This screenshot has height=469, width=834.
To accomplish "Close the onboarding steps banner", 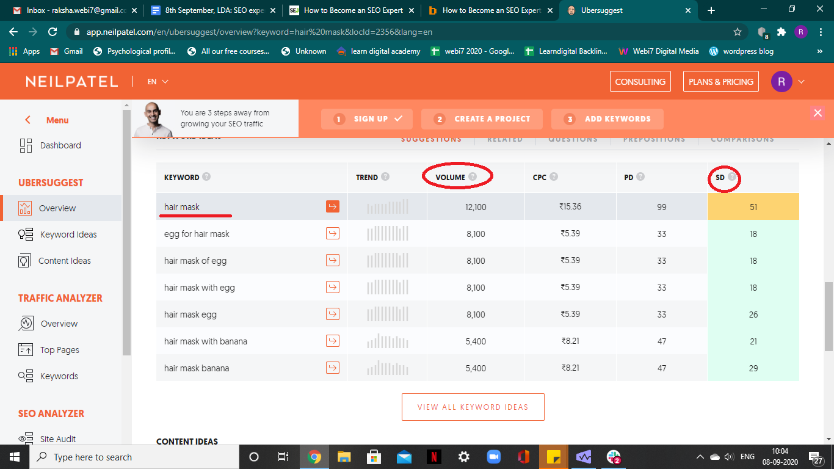I will coord(818,113).
